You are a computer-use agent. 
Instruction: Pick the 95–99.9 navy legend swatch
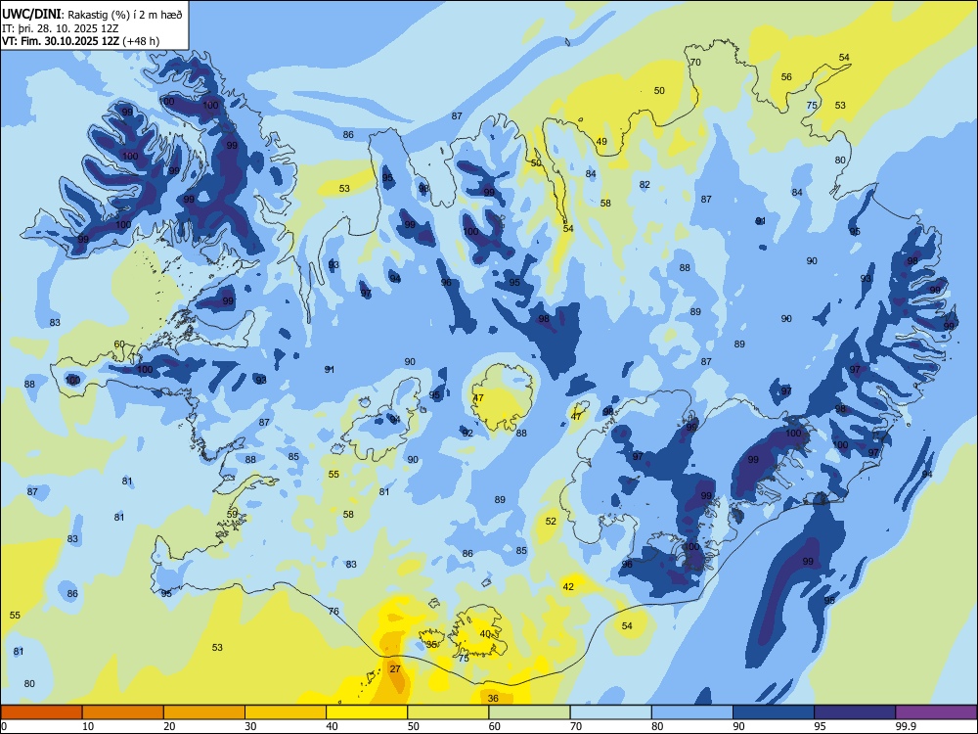click(x=855, y=712)
